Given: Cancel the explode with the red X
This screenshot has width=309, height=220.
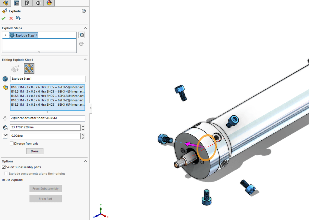Looking at the screenshot, I should (x=11, y=18).
